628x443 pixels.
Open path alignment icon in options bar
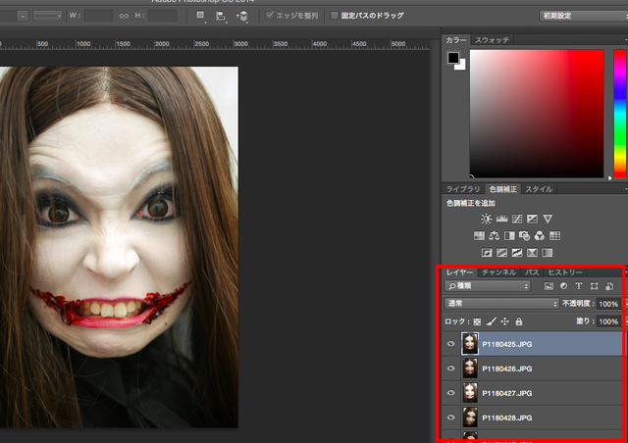point(221,16)
